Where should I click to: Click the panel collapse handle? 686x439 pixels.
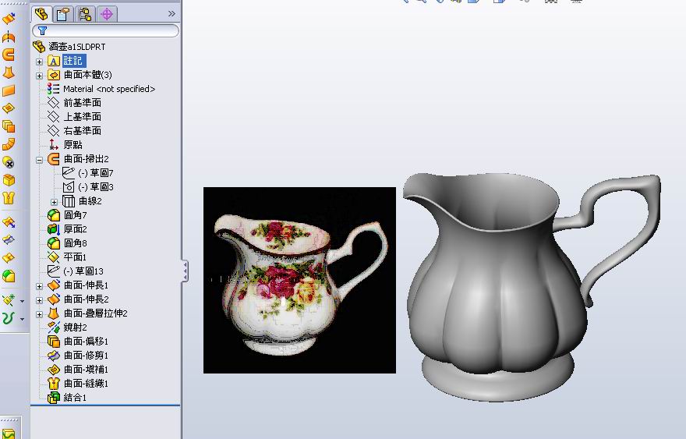pos(186,271)
